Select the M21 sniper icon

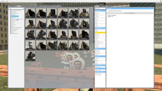pyautogui.click(x=63, y=24)
